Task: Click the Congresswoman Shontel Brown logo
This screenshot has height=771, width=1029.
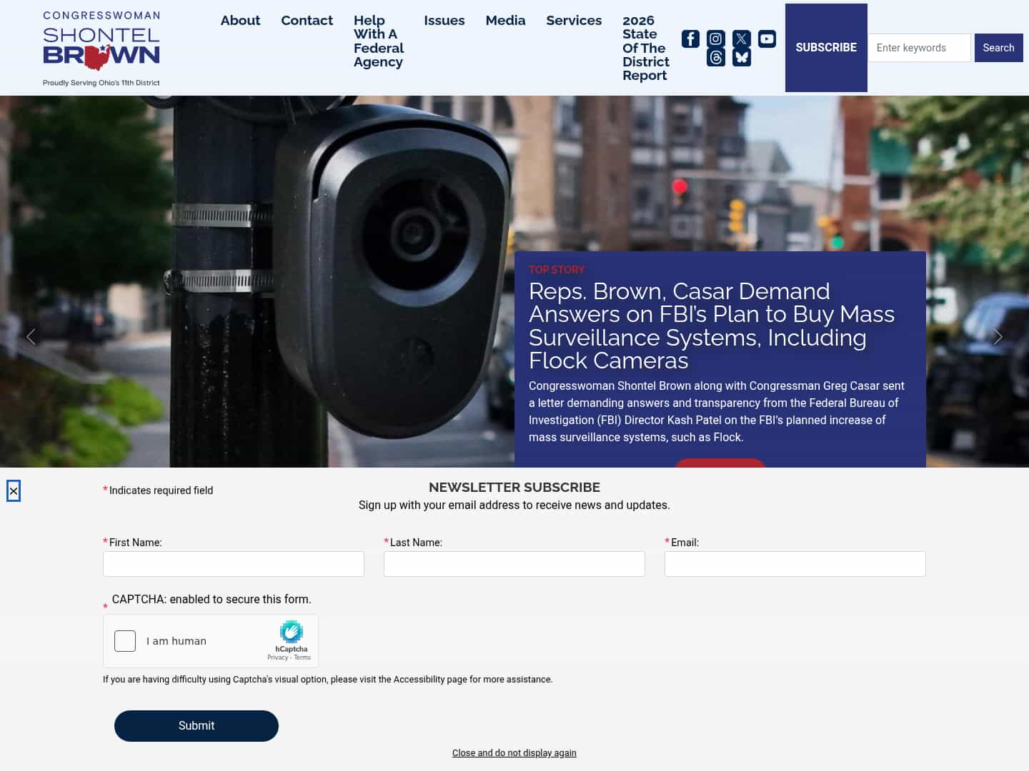Action: coord(101,49)
